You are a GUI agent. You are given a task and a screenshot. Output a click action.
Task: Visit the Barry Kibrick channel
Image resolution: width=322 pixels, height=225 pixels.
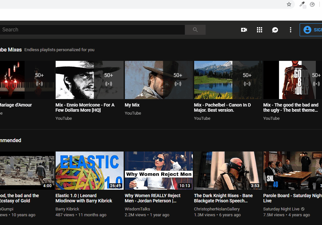67,209
